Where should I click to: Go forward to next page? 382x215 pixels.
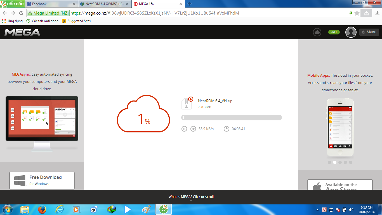click(x=13, y=13)
